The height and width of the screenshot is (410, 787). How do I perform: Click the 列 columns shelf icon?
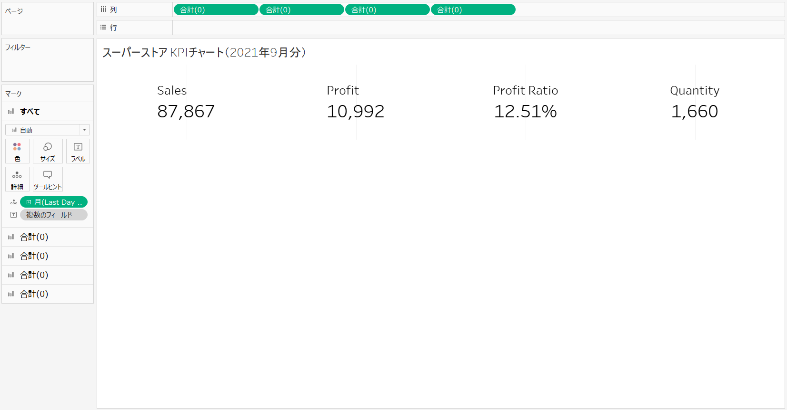coord(103,10)
